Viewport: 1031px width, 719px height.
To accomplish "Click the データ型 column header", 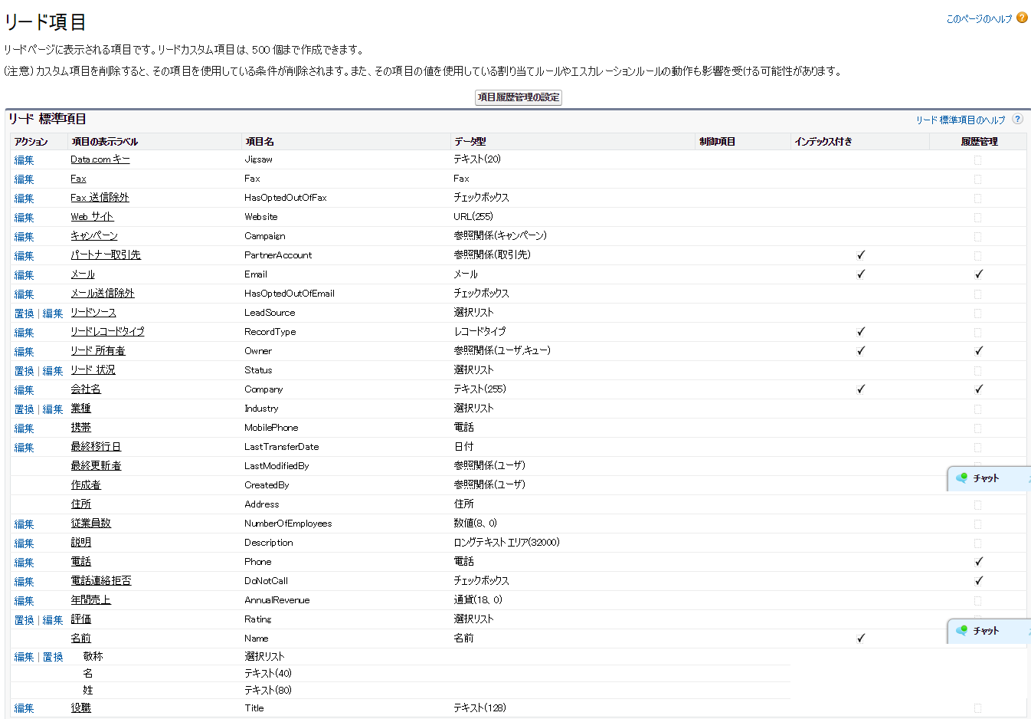I will point(470,142).
